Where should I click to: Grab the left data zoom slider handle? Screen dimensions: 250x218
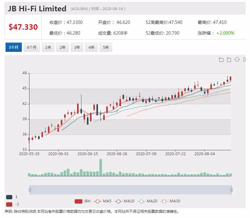(x=30, y=190)
